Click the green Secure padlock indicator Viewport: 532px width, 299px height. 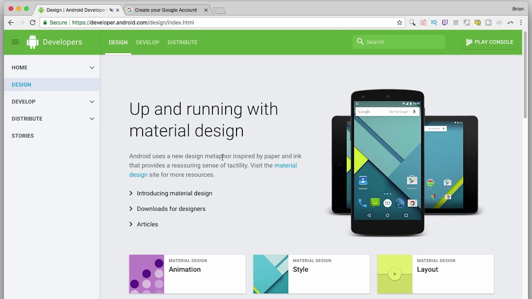click(x=55, y=22)
